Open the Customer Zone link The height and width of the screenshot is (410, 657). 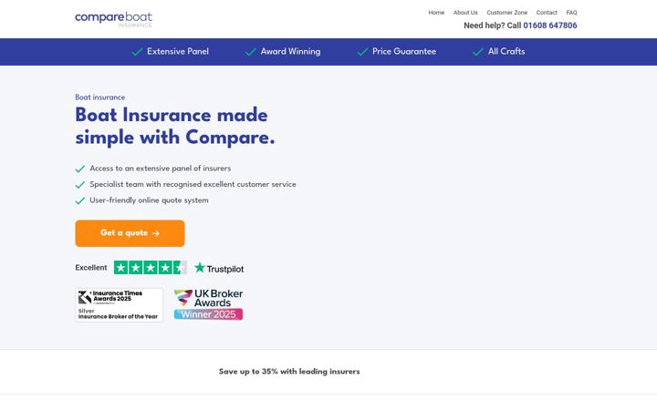pos(507,13)
